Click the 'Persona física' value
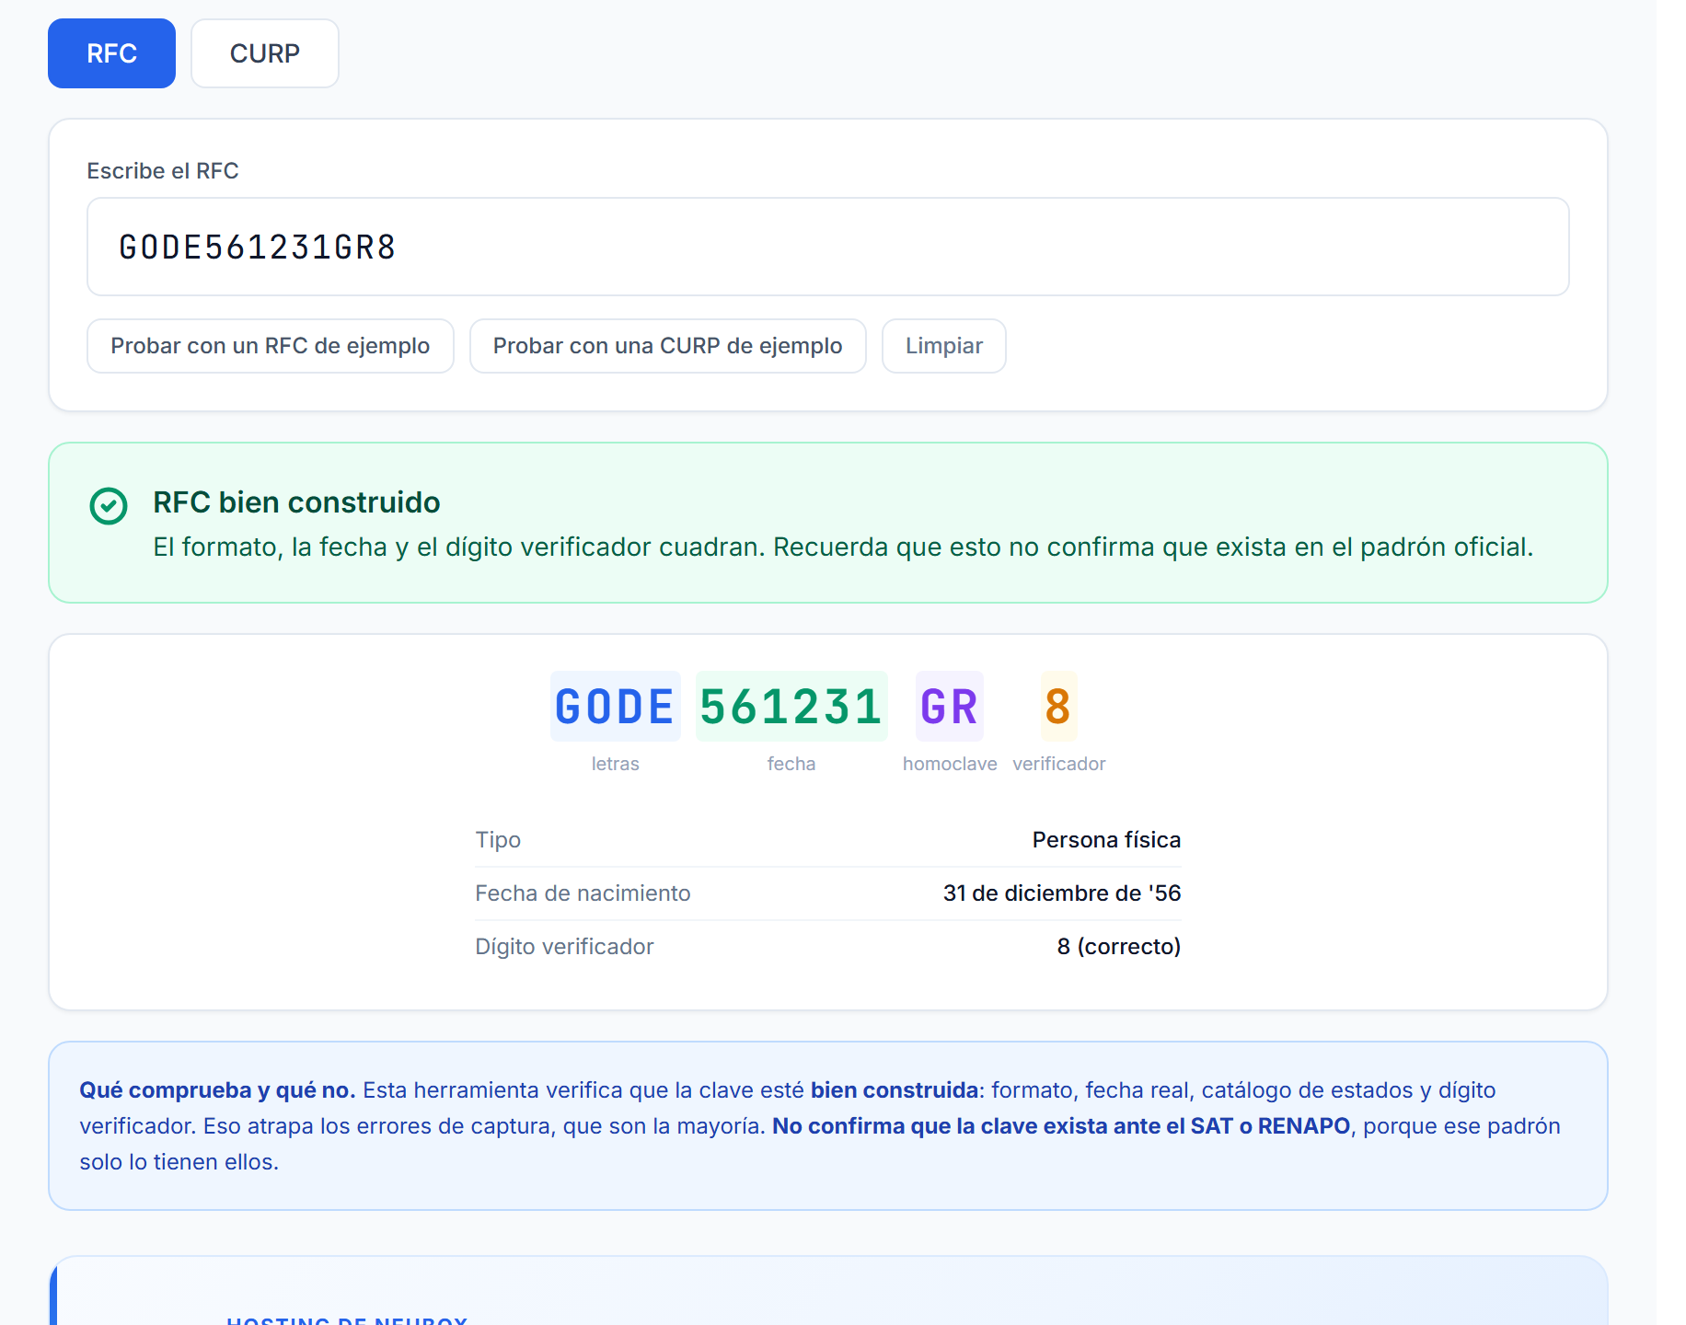The width and height of the screenshot is (1686, 1325). (x=1106, y=840)
